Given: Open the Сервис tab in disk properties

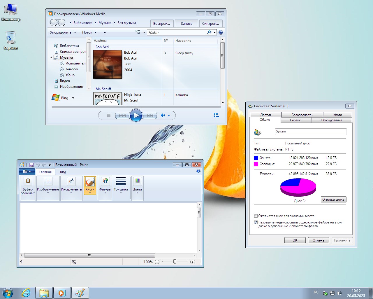Looking at the screenshot, I should [295, 120].
